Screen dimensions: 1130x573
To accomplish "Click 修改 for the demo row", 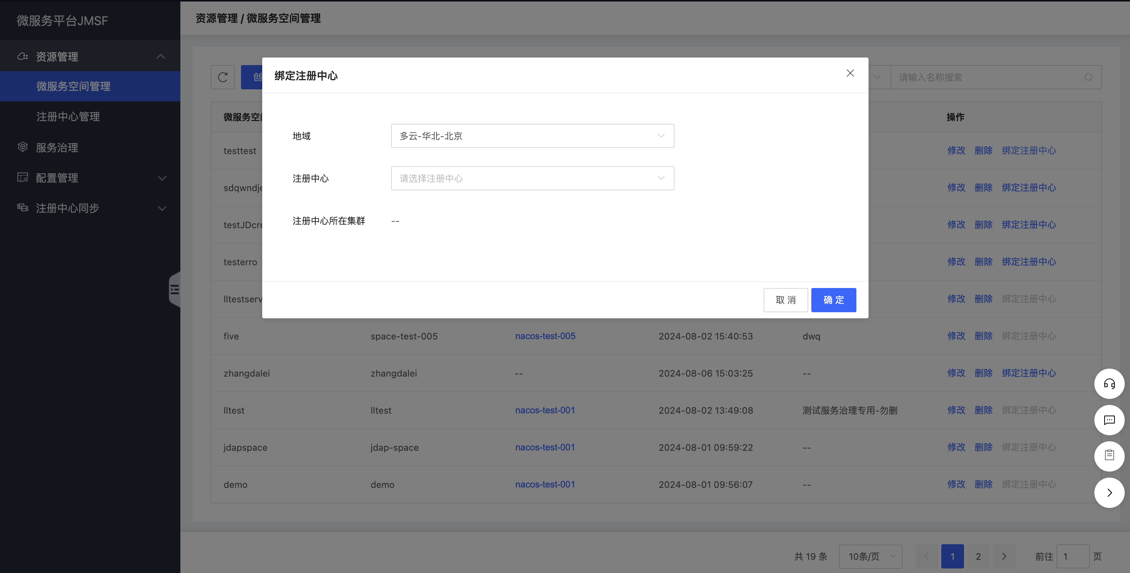I will pos(956,484).
